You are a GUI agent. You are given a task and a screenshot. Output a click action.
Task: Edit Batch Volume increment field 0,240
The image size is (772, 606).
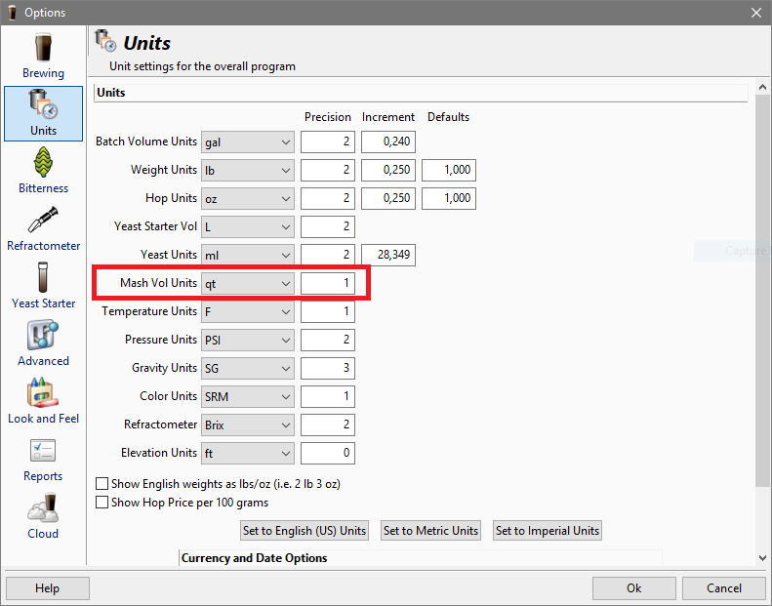click(x=388, y=141)
